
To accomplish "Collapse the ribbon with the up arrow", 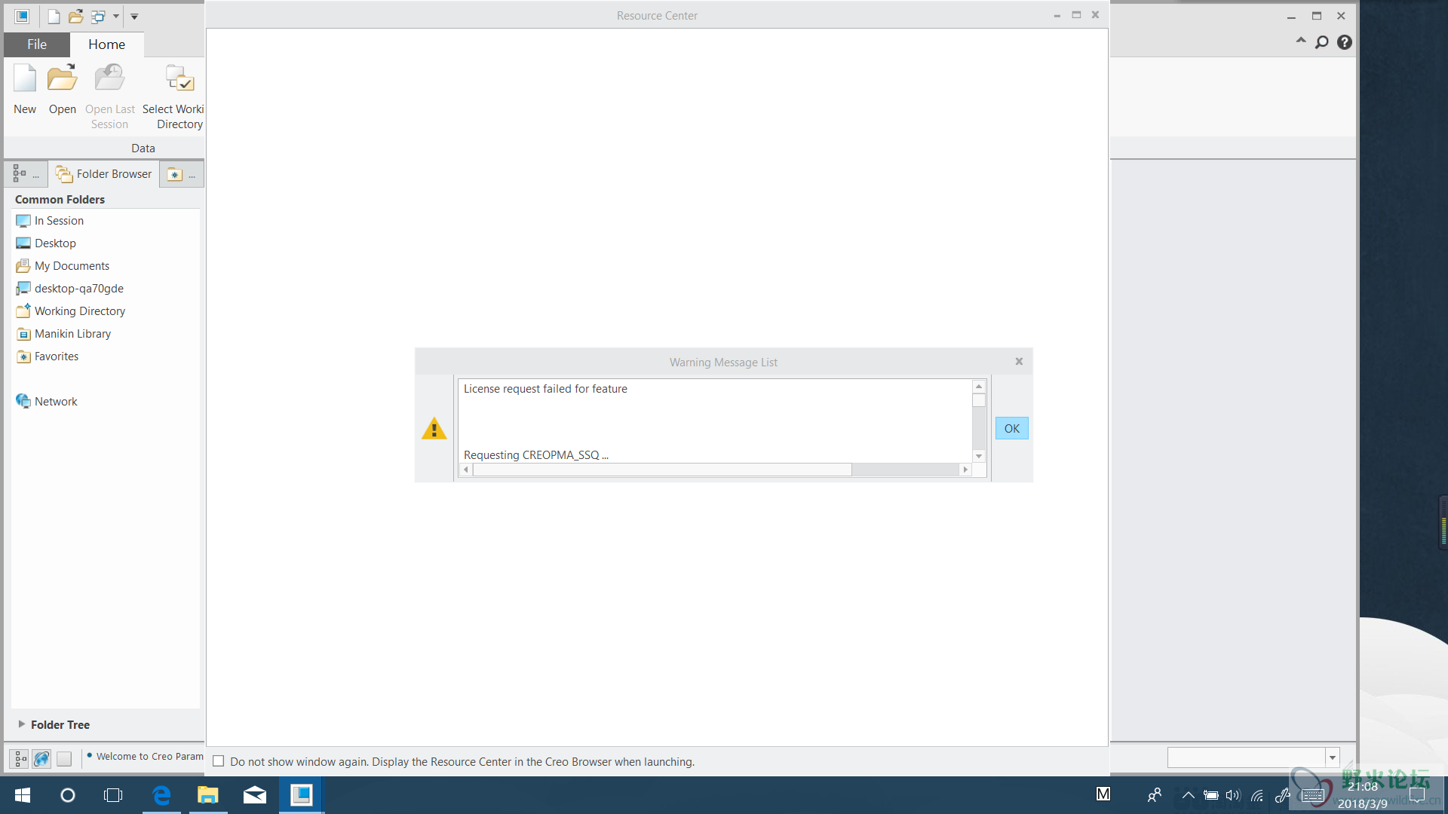I will 1300,41.
